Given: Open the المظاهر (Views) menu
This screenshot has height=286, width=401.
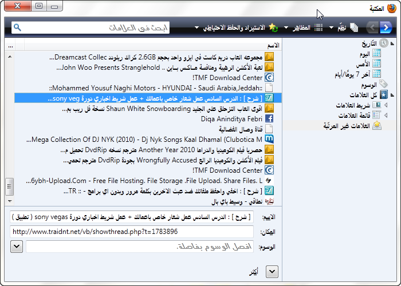Looking at the screenshot, I should pos(303,27).
